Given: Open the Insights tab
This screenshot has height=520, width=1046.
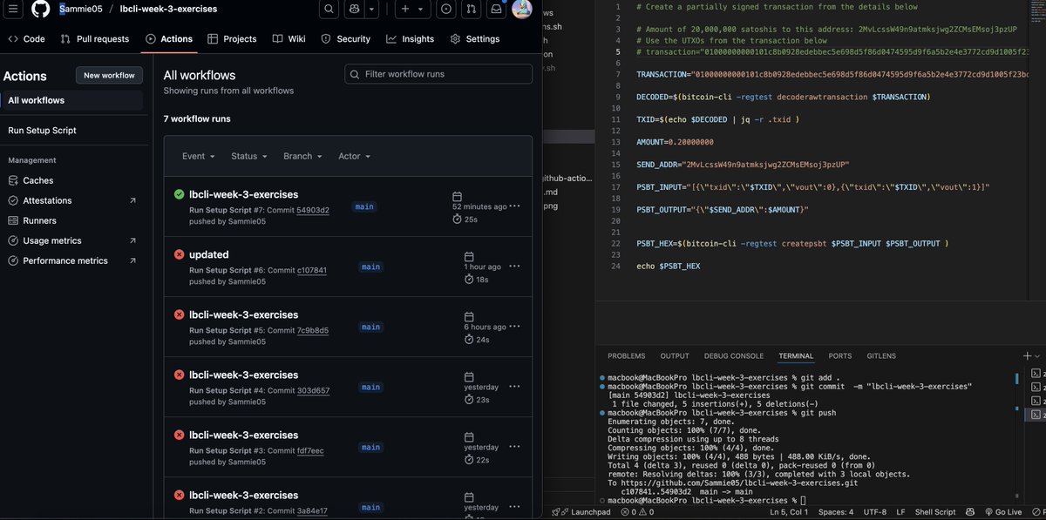Looking at the screenshot, I should (410, 38).
